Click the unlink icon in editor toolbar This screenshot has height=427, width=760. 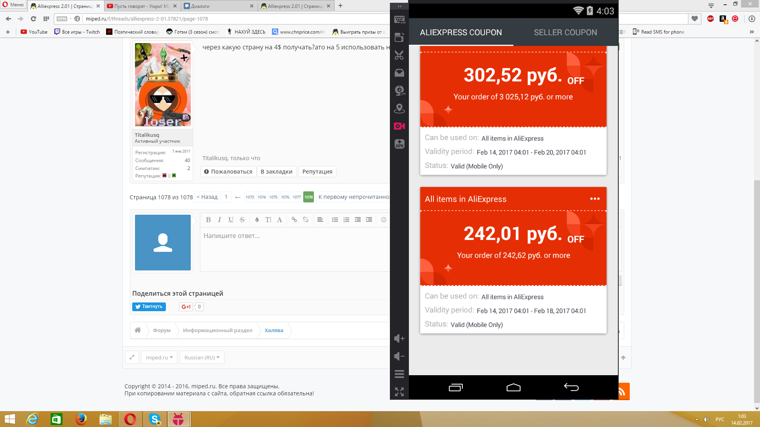tap(306, 220)
